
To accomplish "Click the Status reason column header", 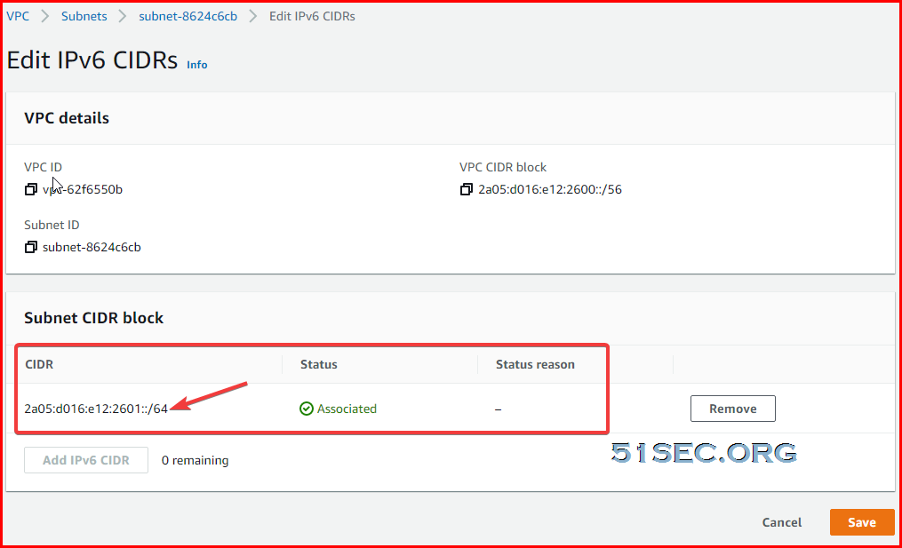I will [x=535, y=364].
